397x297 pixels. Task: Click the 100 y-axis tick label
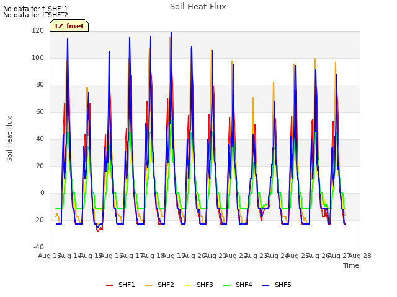(38, 58)
